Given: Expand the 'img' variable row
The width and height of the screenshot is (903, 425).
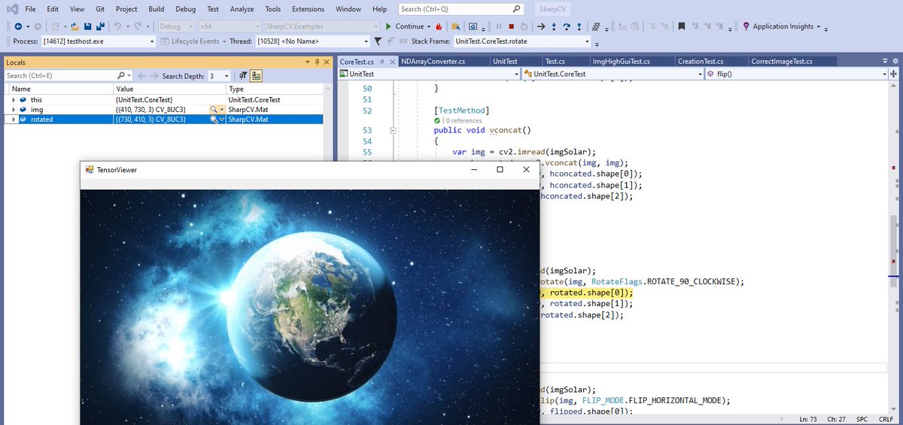Looking at the screenshot, I should point(14,109).
